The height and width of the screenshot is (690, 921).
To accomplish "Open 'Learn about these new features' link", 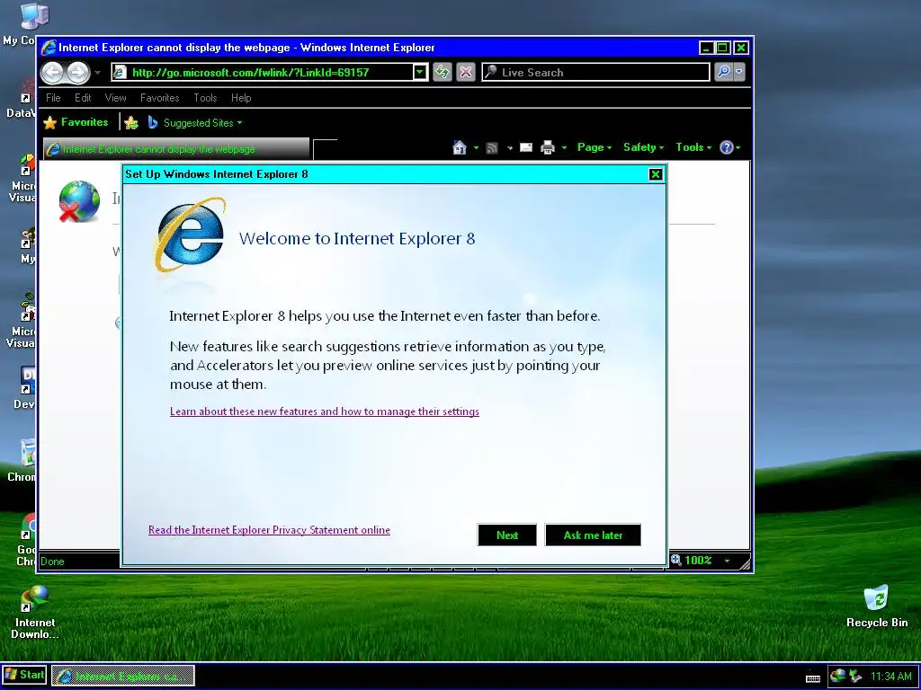I will [x=324, y=411].
